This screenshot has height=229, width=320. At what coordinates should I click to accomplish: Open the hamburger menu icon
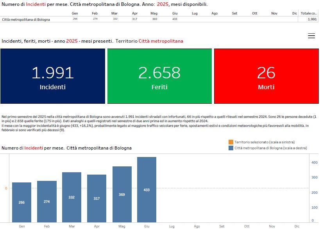click(311, 36)
